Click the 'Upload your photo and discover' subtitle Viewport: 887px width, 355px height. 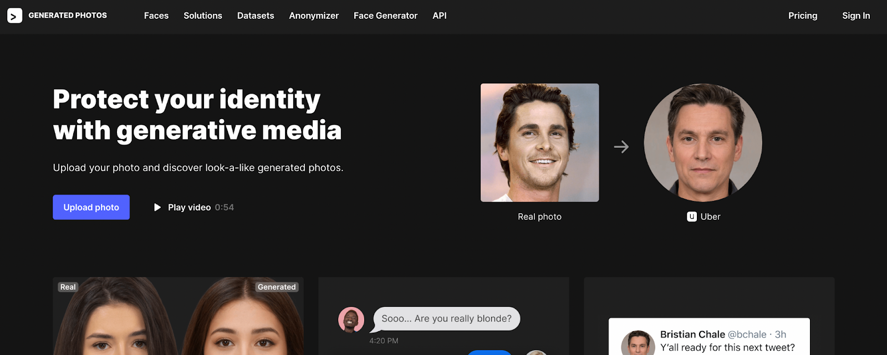click(198, 168)
